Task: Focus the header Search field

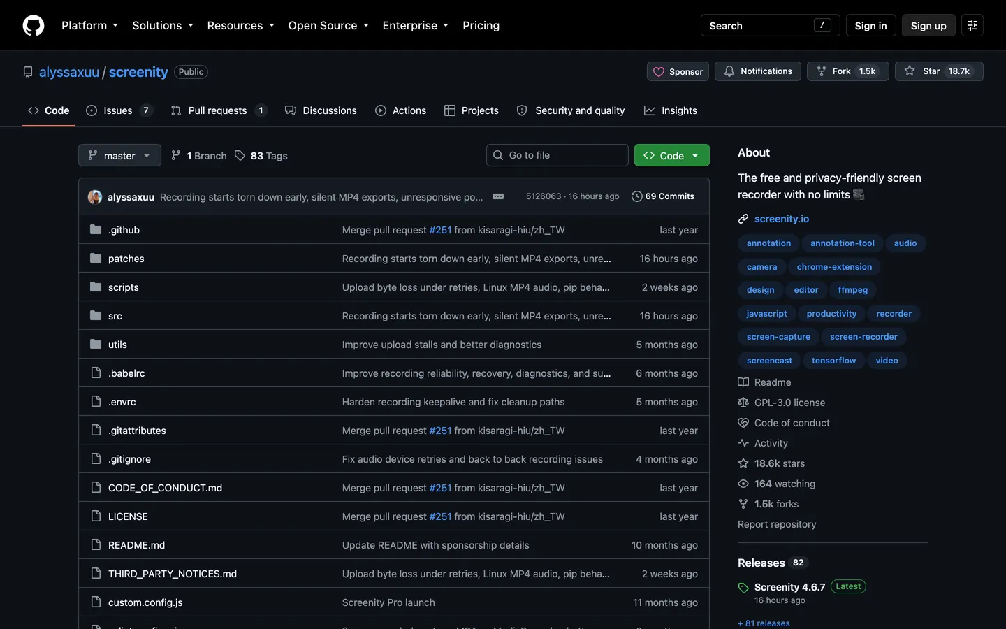Action: pos(770,25)
